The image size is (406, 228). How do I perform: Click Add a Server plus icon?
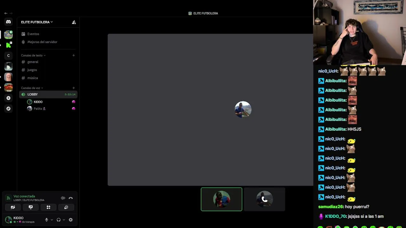click(x=9, y=98)
